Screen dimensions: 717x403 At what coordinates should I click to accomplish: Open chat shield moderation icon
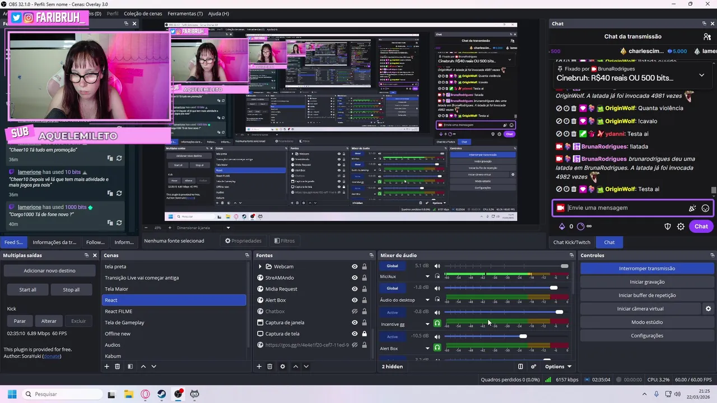668,227
